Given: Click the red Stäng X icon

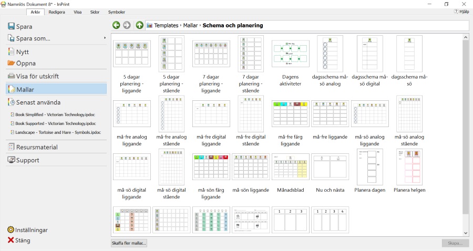Looking at the screenshot, I should [11, 240].
